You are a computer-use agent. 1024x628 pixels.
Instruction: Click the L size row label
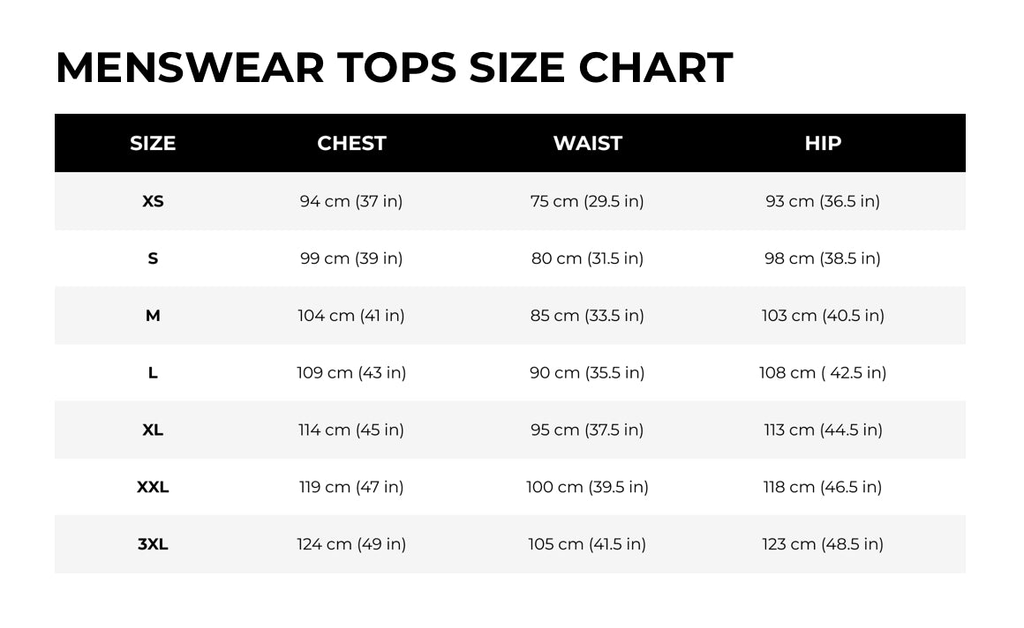point(153,373)
